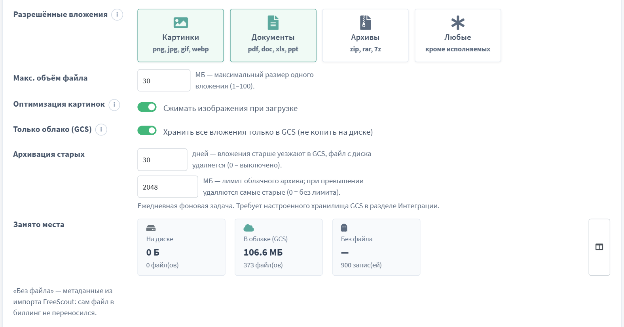Click the 373 файл(ов) count
This screenshot has height=327, width=624.
point(263,265)
